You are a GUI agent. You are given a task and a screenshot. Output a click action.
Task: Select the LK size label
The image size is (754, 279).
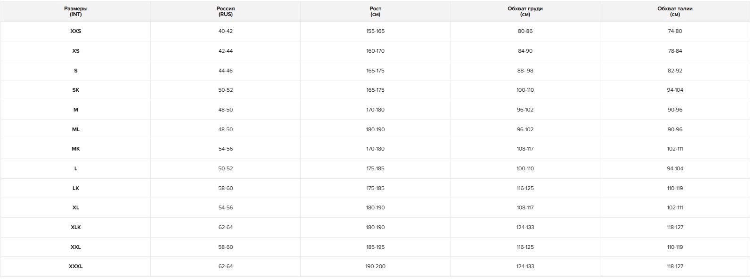(x=75, y=188)
